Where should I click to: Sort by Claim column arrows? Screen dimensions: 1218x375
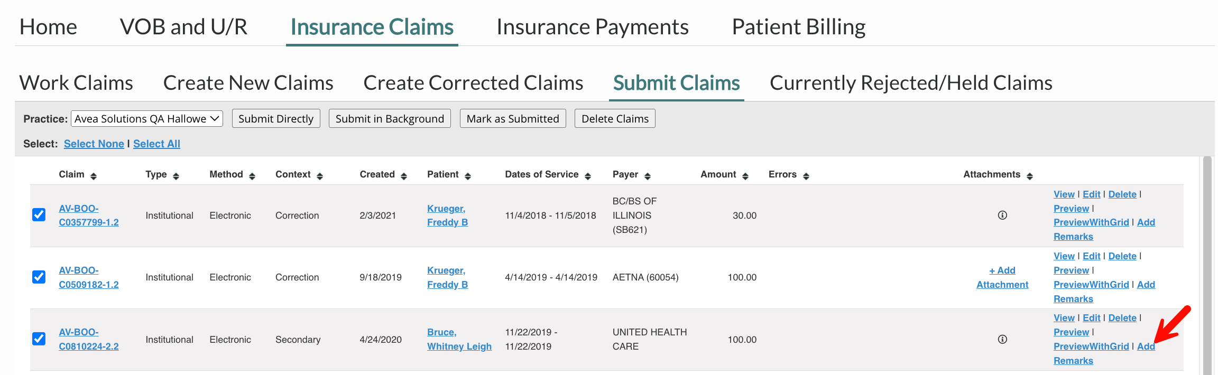click(94, 176)
